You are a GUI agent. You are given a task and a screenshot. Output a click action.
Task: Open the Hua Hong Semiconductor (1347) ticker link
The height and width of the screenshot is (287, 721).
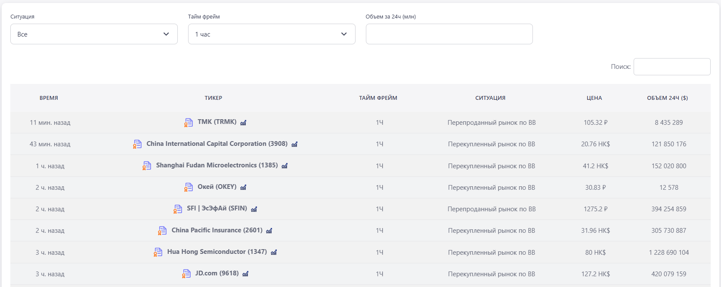(217, 252)
